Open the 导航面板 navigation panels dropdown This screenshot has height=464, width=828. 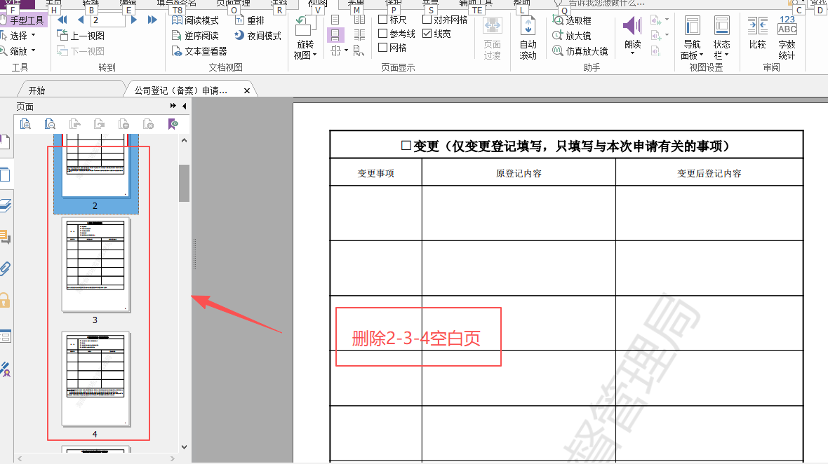[692, 38]
